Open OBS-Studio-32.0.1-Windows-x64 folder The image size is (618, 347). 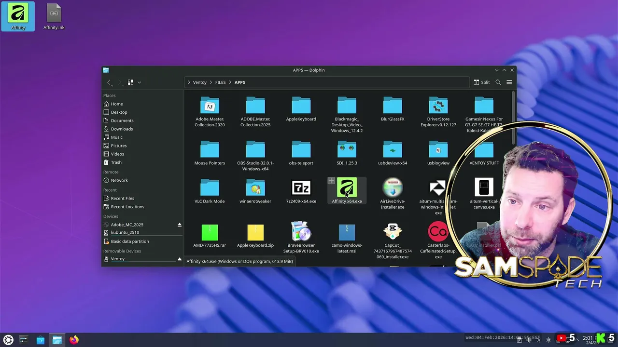pyautogui.click(x=255, y=156)
